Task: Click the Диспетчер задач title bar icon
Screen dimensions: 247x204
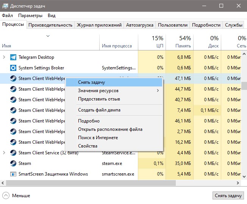Action: point(5,6)
